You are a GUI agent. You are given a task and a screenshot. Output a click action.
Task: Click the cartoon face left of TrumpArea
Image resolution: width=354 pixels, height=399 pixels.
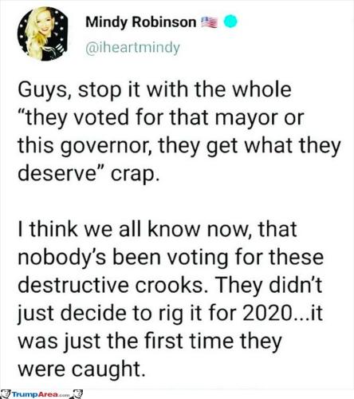point(6,393)
